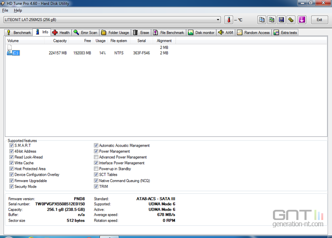Enable Advanced Power Management checkbox

[96, 157]
